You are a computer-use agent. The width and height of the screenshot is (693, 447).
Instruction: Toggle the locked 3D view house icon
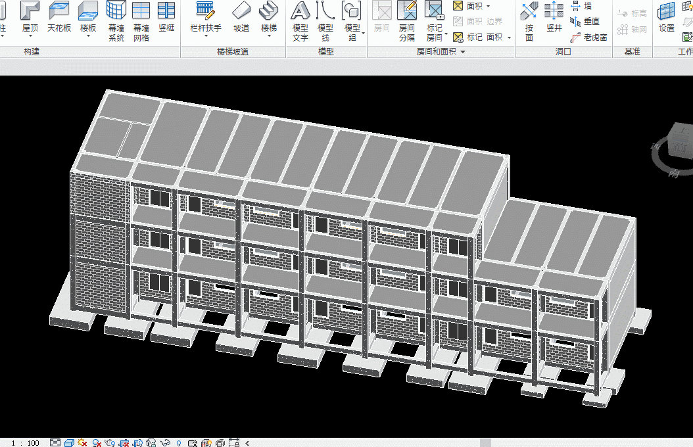[151, 442]
